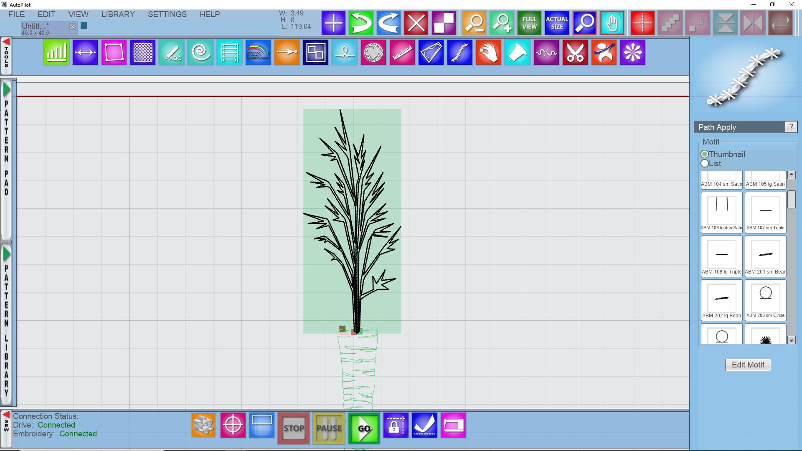Click the green undo arrow icon
The height and width of the screenshot is (451, 802).
[361, 23]
